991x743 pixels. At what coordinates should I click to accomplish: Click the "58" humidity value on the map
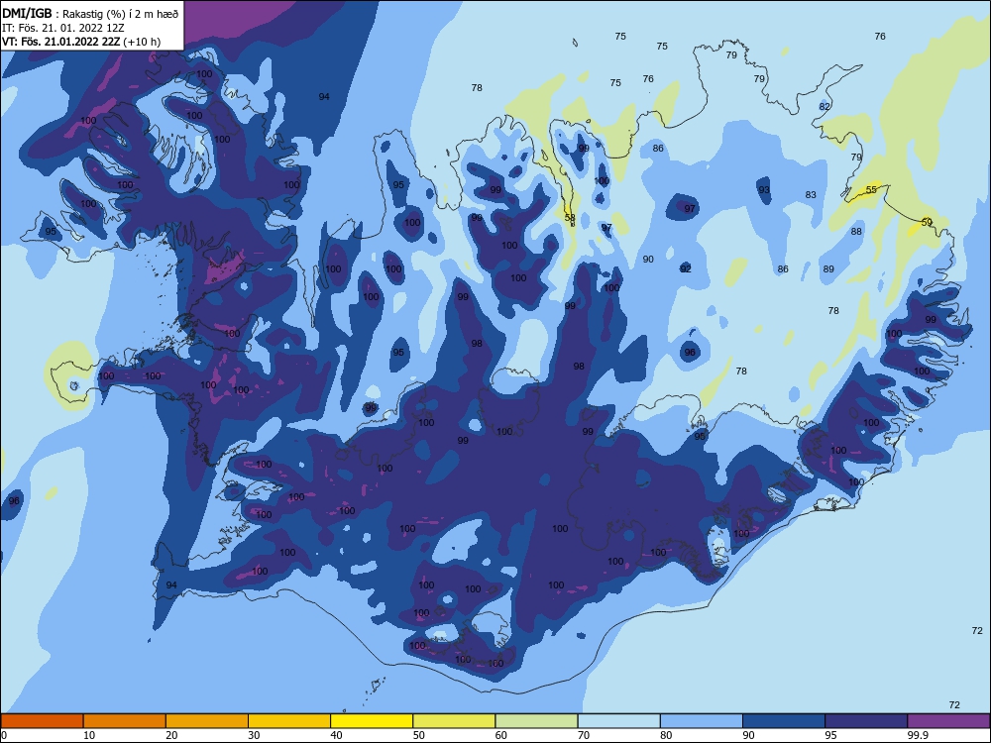[570, 217]
